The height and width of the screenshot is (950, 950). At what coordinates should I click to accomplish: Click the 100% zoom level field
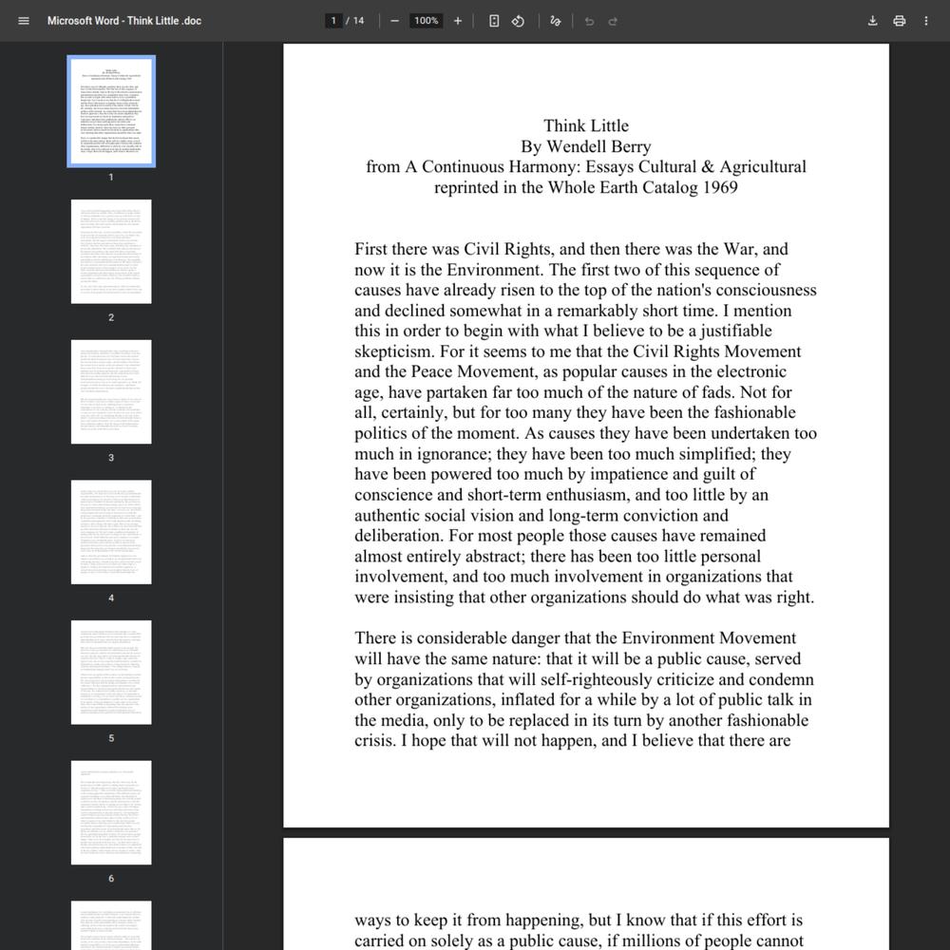(427, 21)
